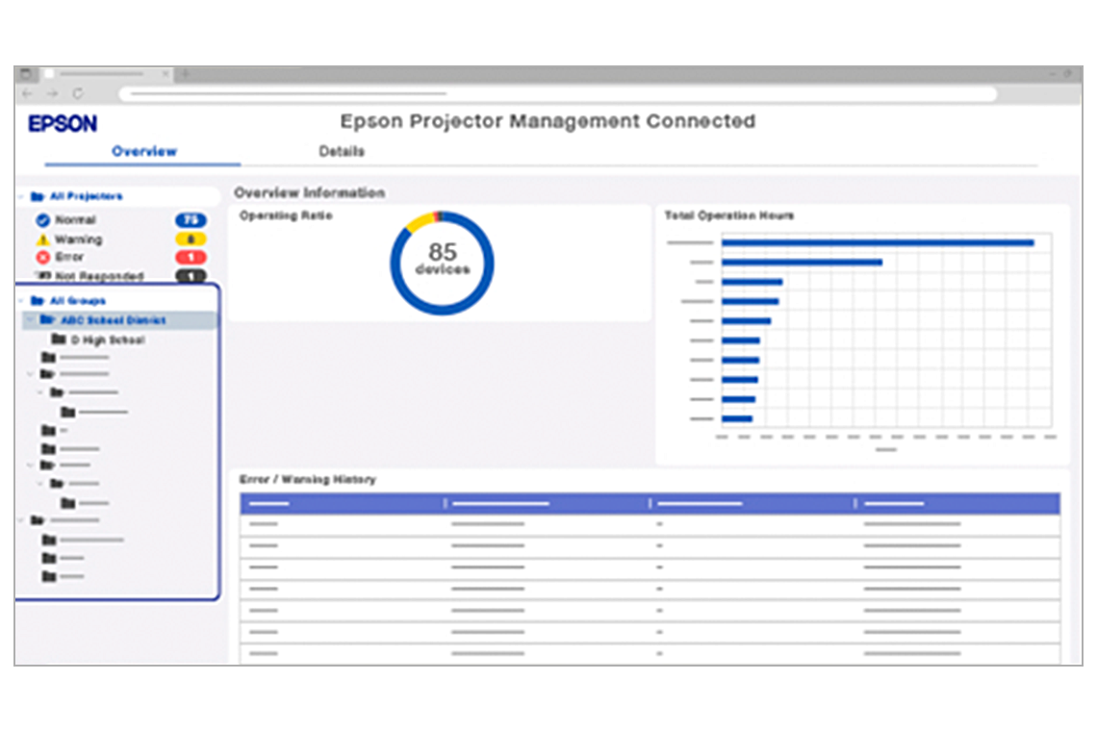Click the 85 devices donut center

442,258
